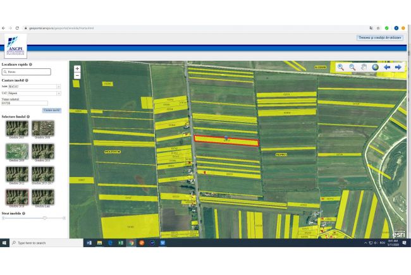Click the blue pin marker on selected parcel
The width and height of the screenshot is (411, 275).
tap(226, 137)
